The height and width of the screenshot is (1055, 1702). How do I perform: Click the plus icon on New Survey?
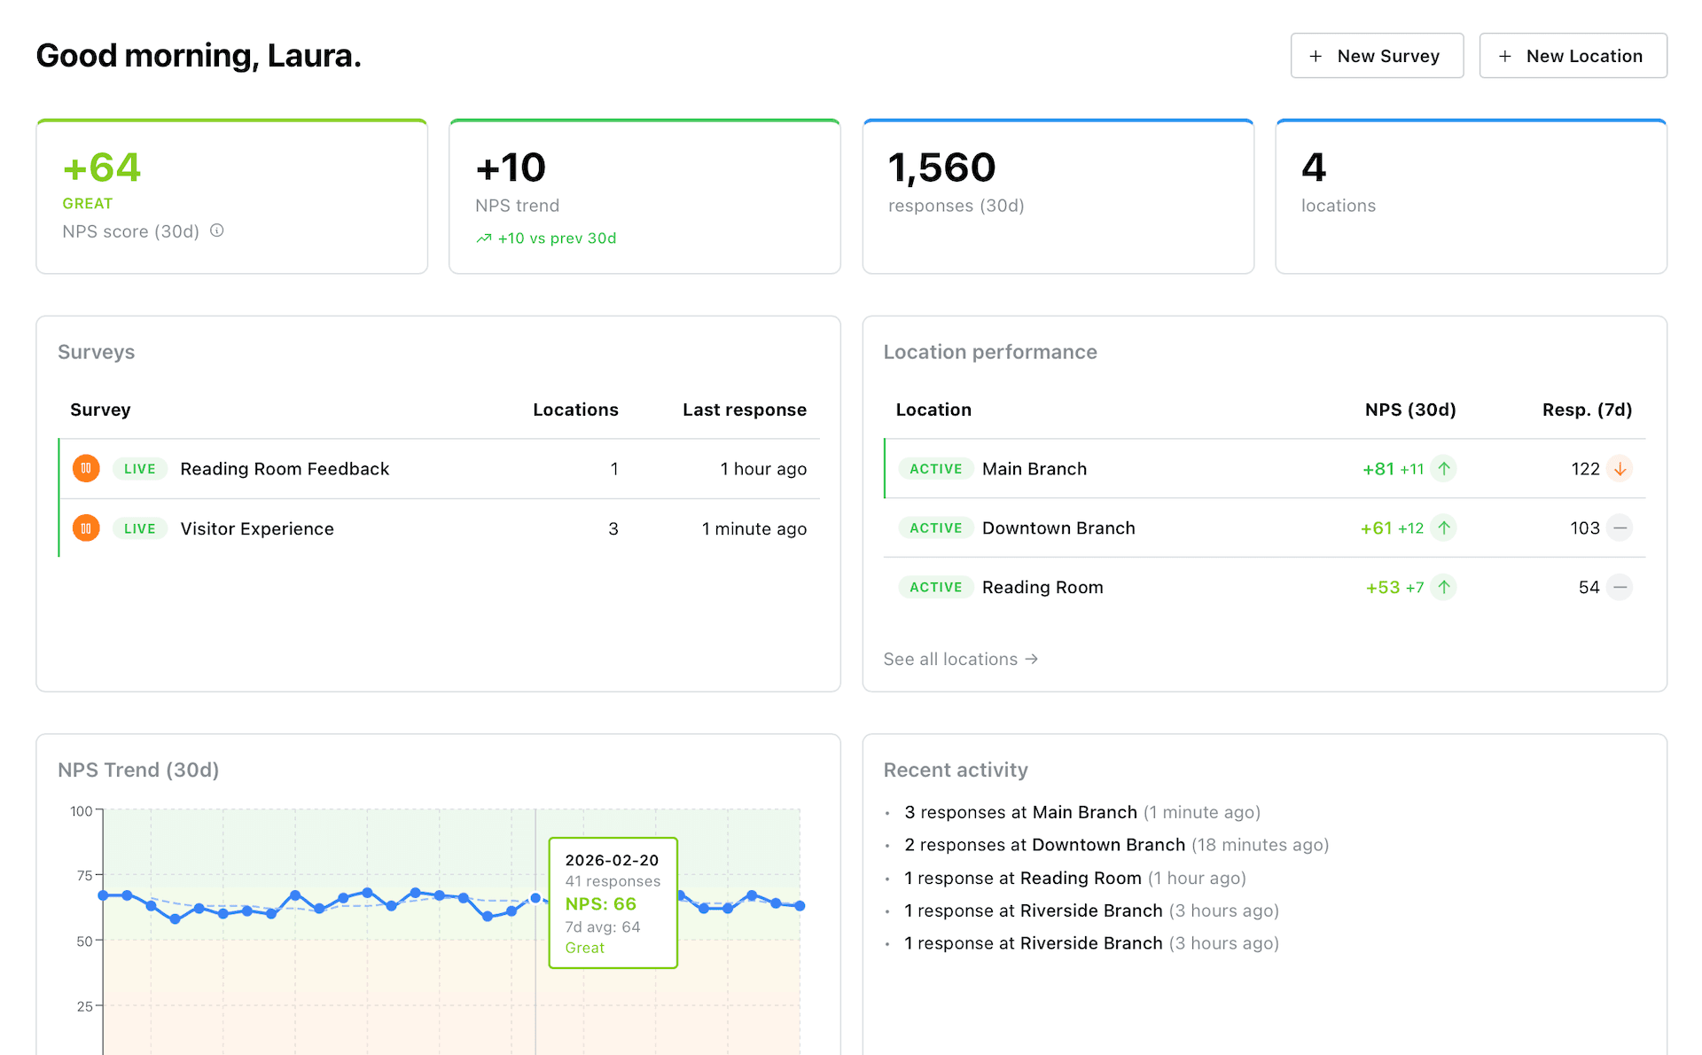1316,56
